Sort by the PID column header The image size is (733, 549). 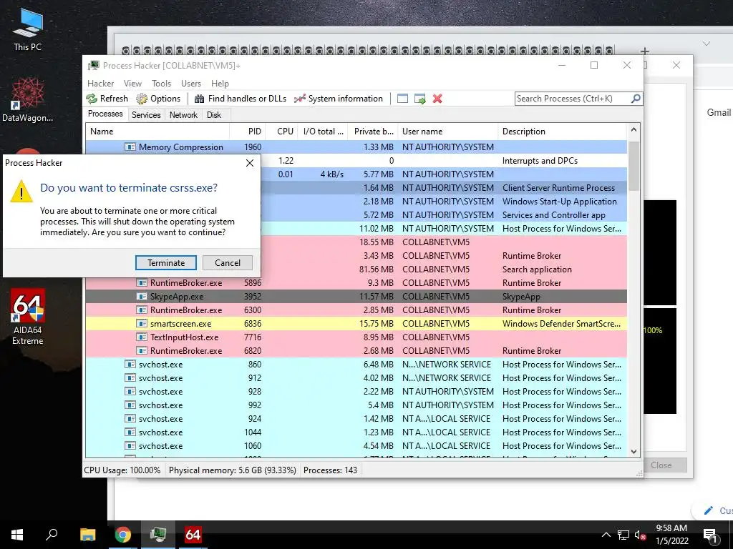[x=248, y=132]
